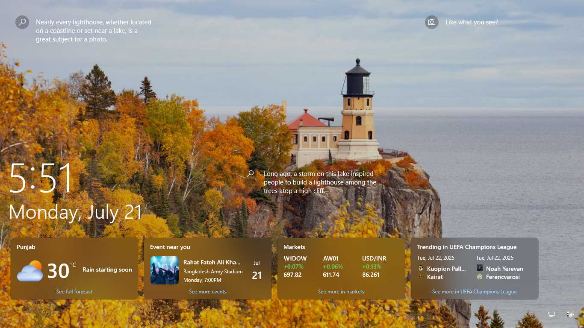Click the Kuopion Pall... team name
584x328 pixels.
coord(446,269)
